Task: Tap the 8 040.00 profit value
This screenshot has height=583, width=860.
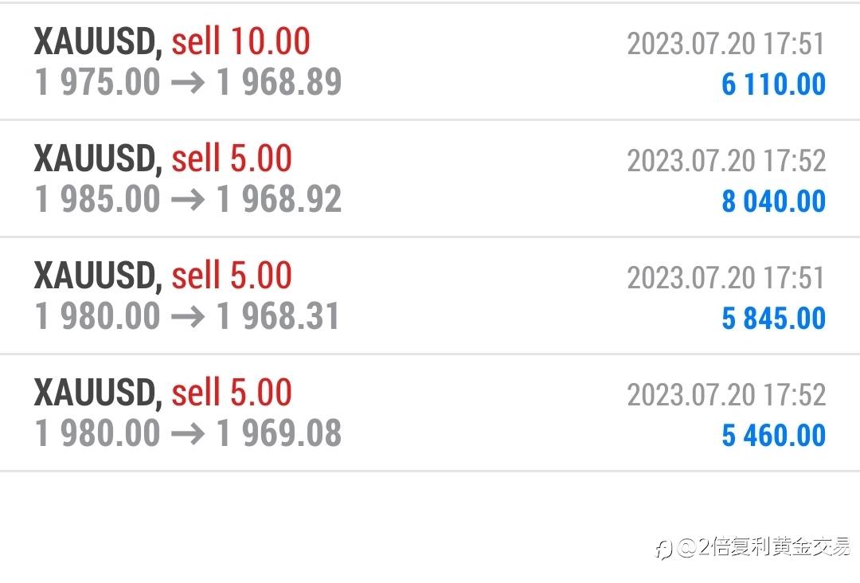Action: click(773, 202)
